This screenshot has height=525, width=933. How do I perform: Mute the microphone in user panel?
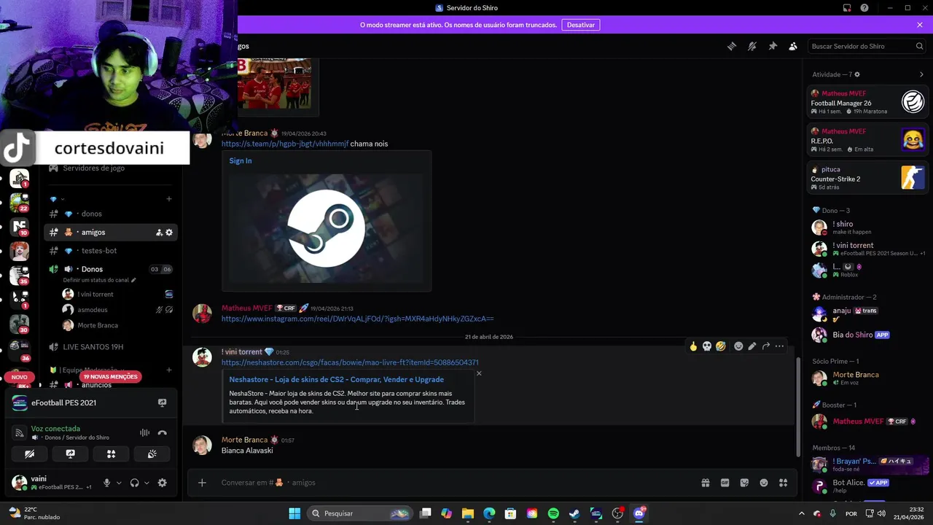click(x=107, y=483)
